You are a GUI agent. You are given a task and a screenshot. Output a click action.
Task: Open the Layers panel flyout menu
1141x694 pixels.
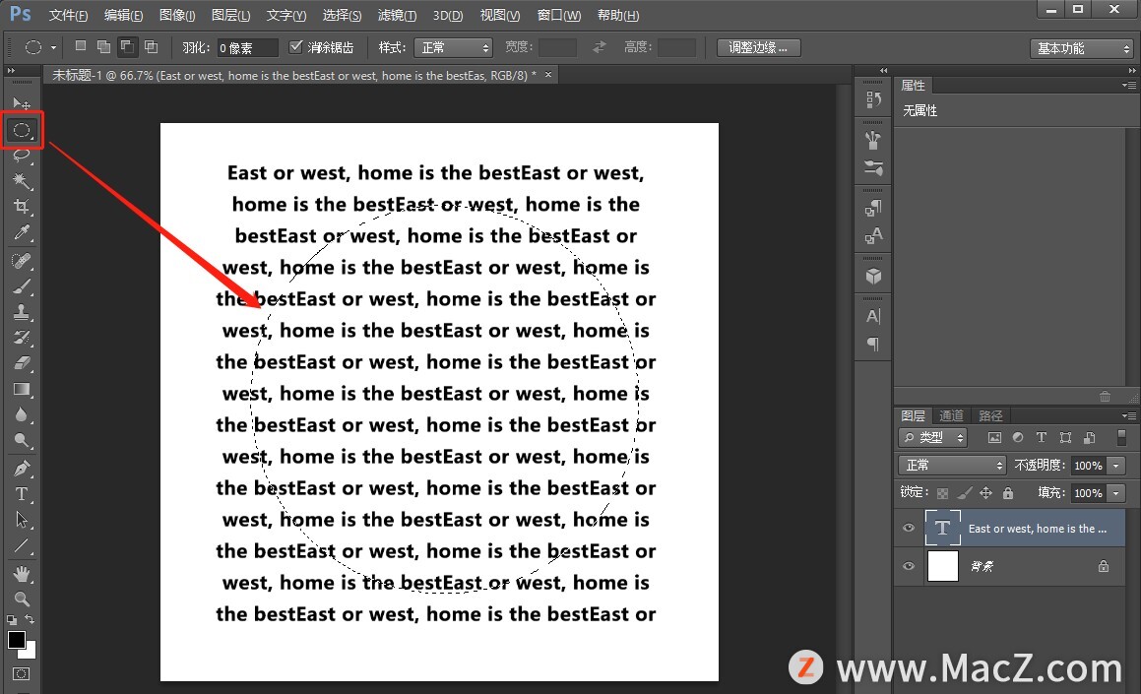tap(1128, 415)
